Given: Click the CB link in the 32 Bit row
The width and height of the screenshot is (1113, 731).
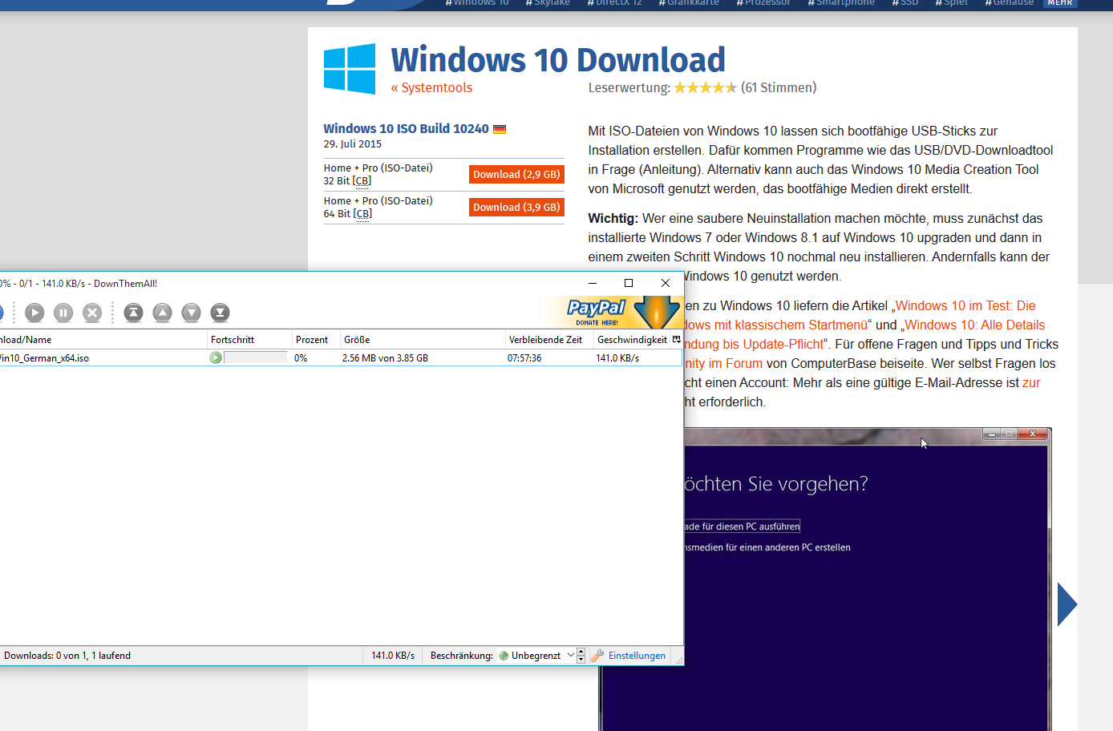Looking at the screenshot, I should tap(362, 181).
